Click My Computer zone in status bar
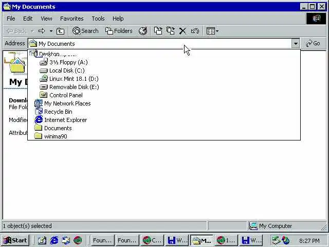This screenshot has width=329, height=247. (287, 226)
